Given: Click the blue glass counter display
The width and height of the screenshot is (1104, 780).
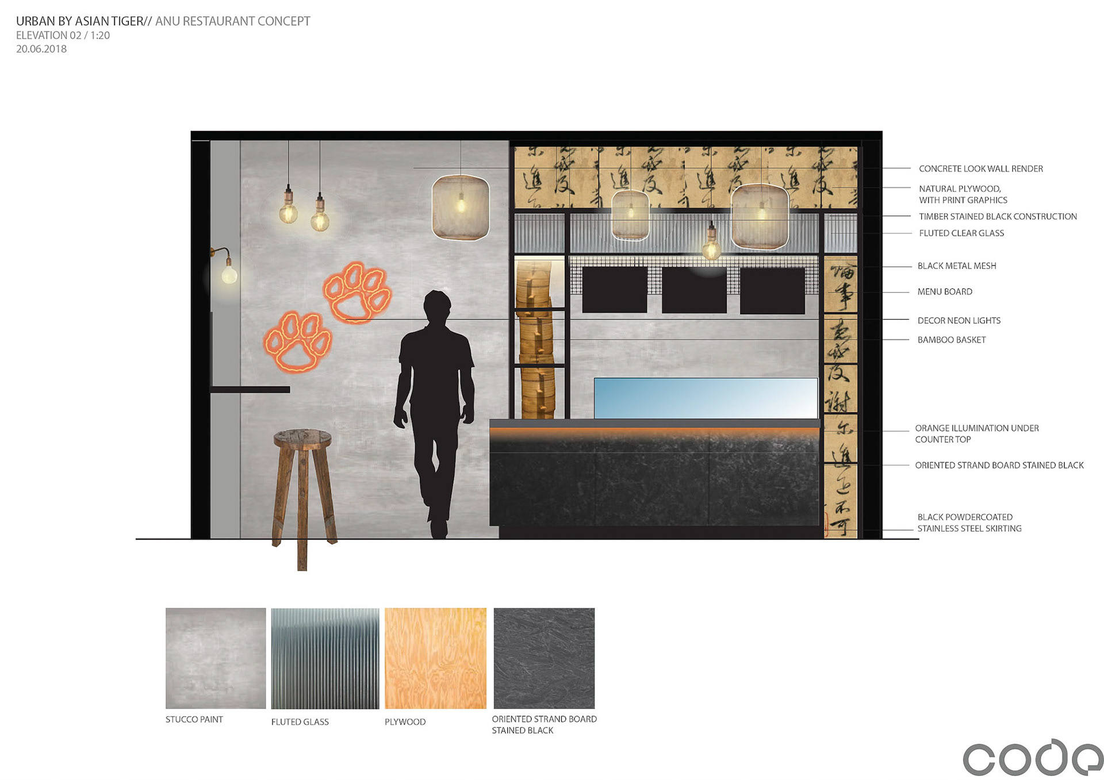Looking at the screenshot, I should coord(706,398).
